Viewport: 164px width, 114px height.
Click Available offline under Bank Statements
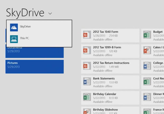coord(103,86)
